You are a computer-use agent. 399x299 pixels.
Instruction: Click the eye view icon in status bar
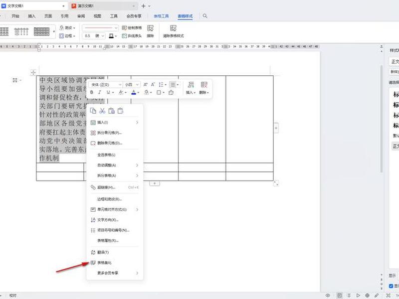(x=328, y=295)
